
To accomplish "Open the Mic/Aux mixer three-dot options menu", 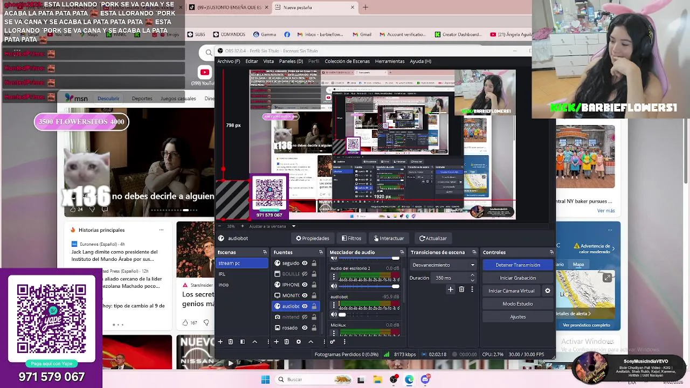I will [334, 332].
